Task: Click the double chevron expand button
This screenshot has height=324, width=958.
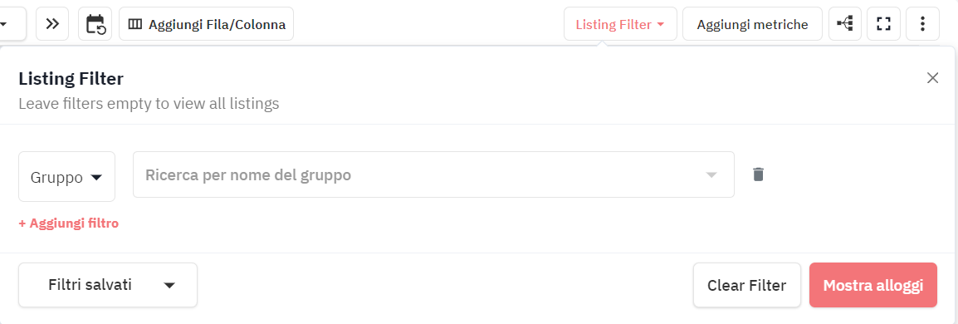Action: [x=52, y=24]
